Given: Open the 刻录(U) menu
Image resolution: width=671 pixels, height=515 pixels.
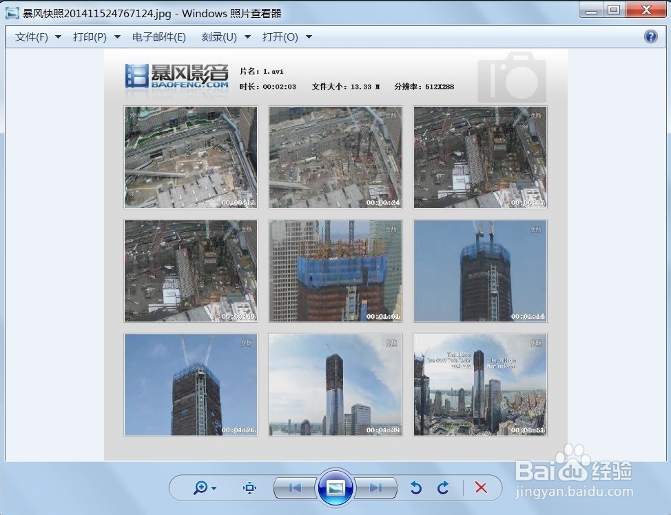Looking at the screenshot, I should pyautogui.click(x=218, y=36).
